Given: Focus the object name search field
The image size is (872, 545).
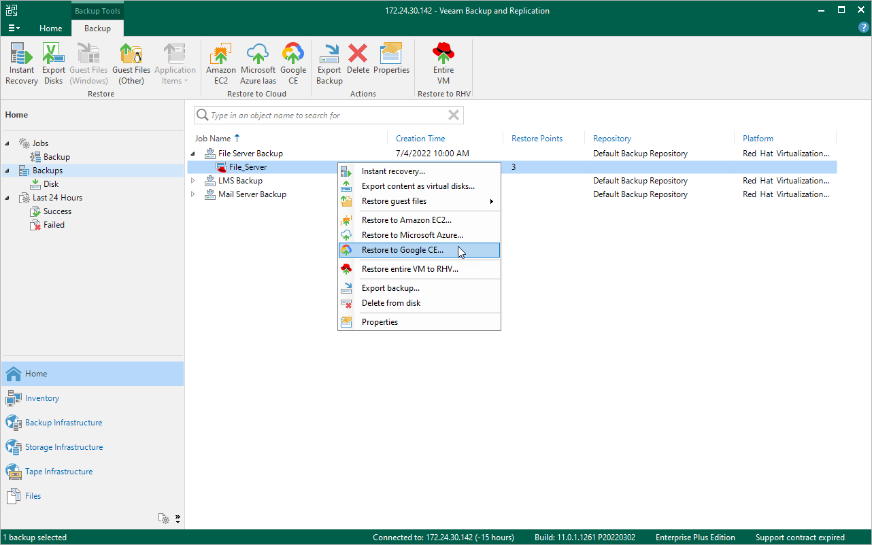Looking at the screenshot, I should (328, 116).
